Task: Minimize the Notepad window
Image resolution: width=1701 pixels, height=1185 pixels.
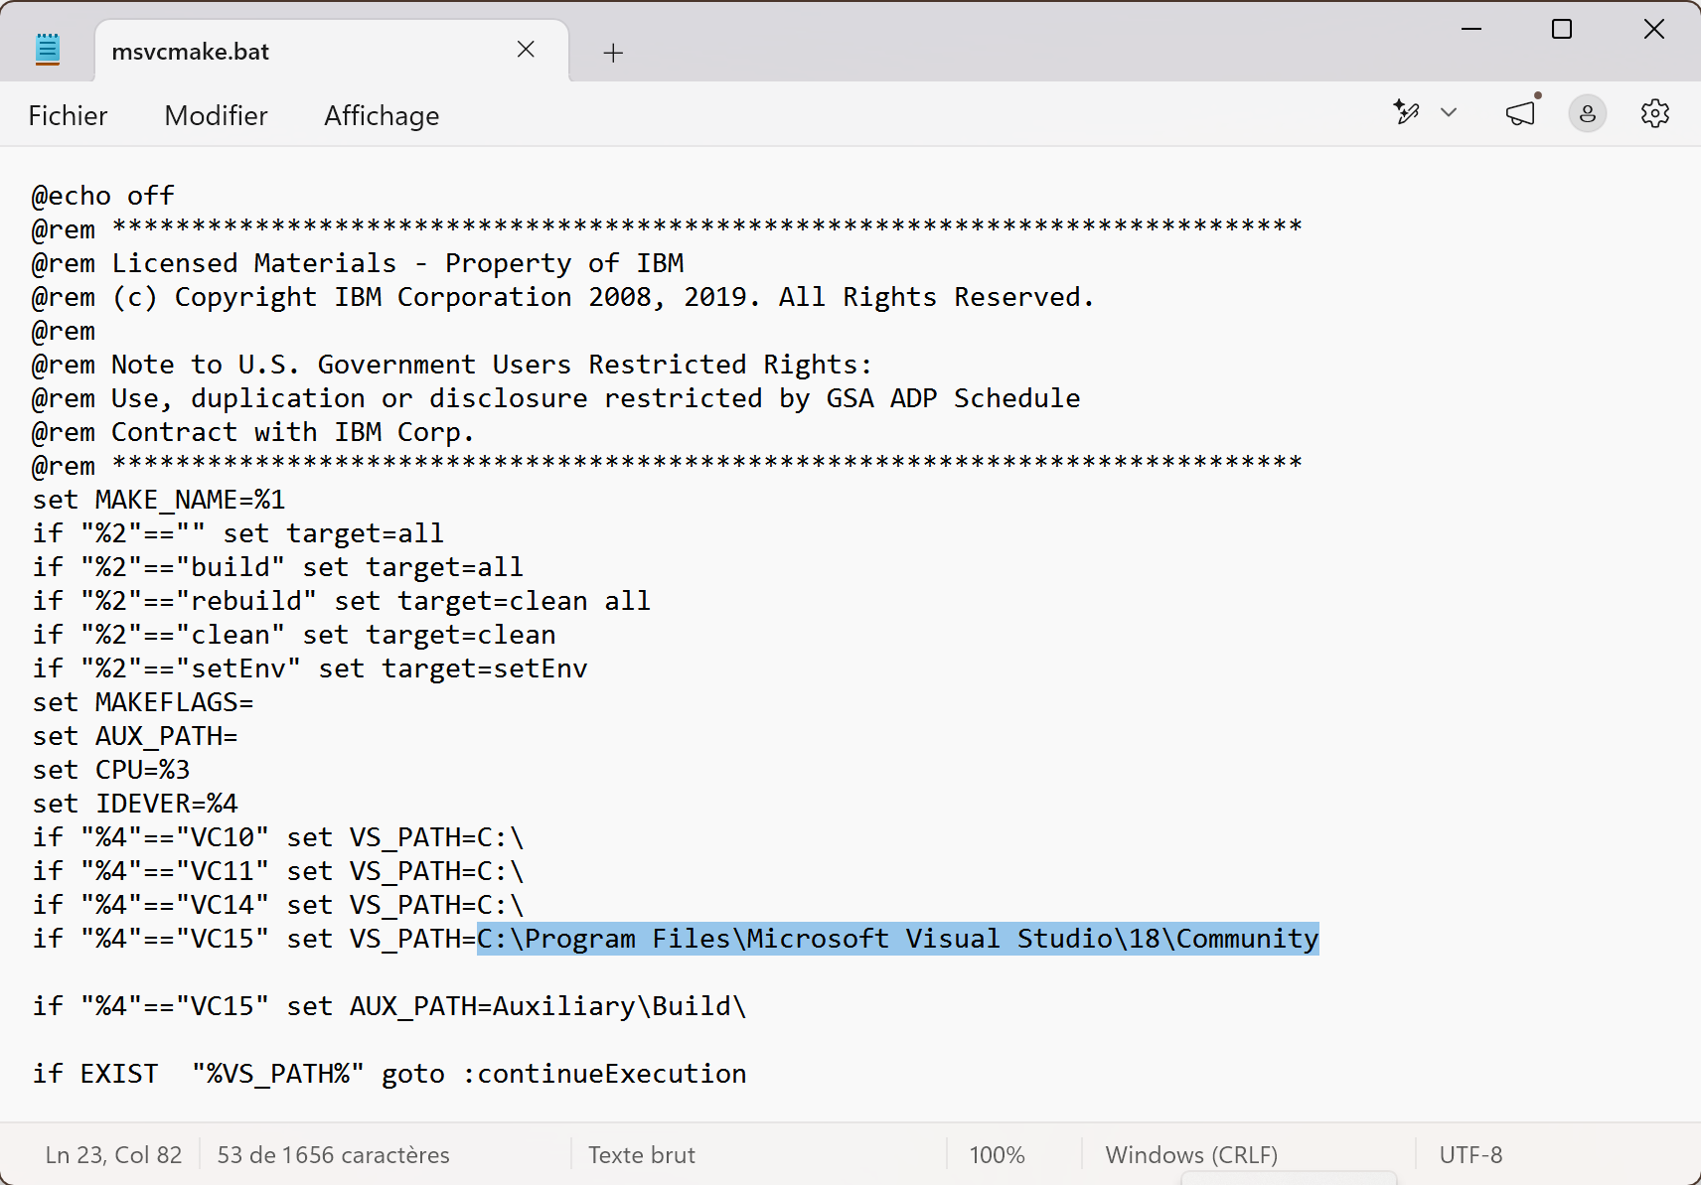Action: tap(1471, 29)
